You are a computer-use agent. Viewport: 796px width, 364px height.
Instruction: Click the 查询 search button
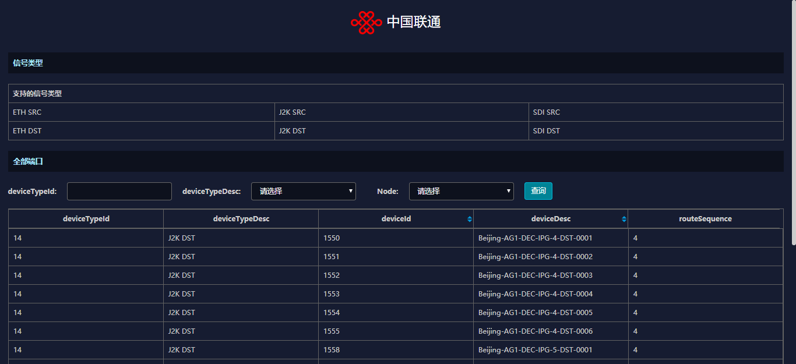[538, 191]
